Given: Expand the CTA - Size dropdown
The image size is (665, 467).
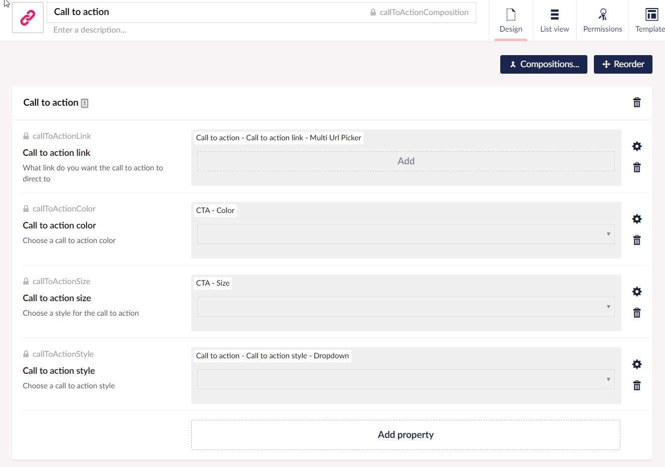Looking at the screenshot, I should 406,307.
